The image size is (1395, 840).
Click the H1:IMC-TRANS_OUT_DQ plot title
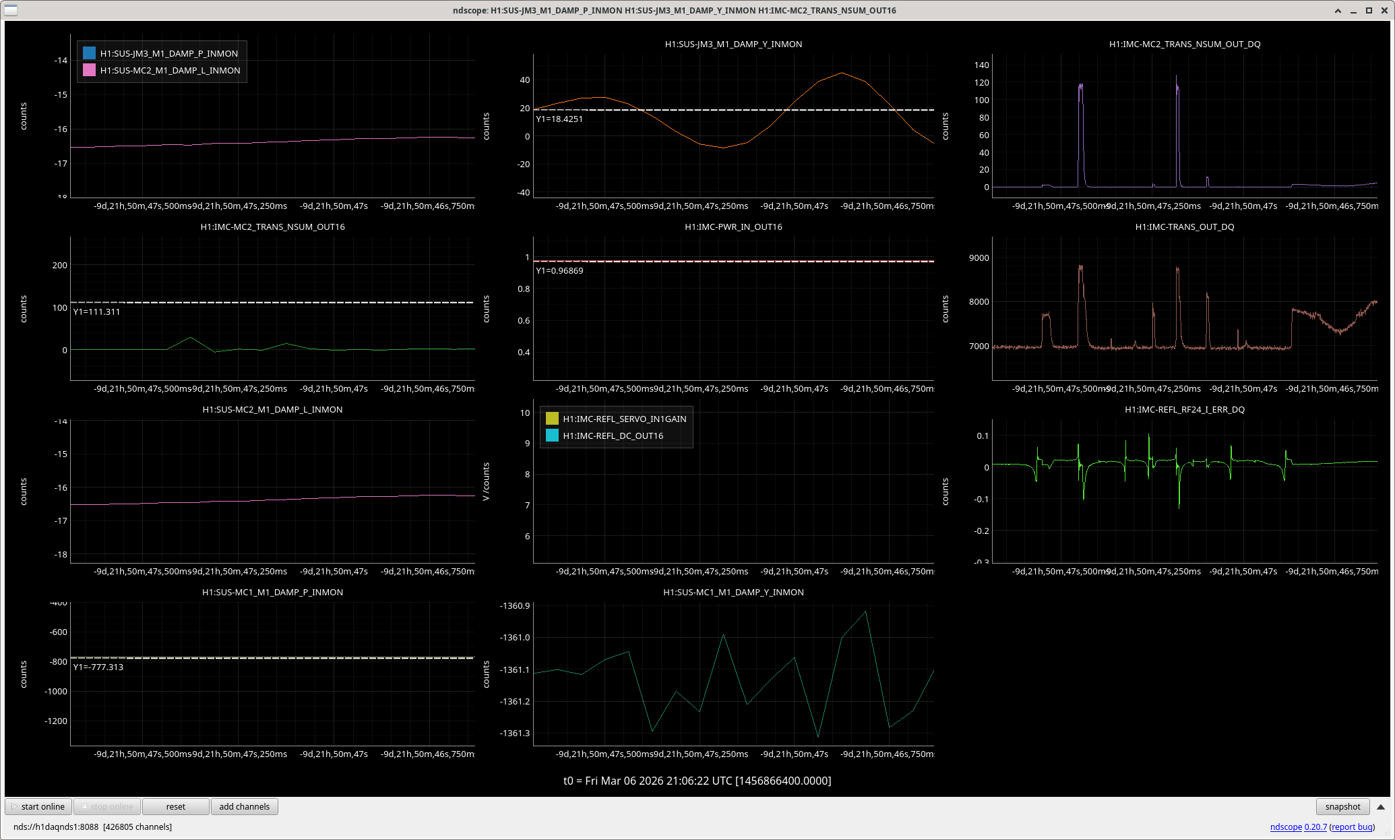pyautogui.click(x=1184, y=227)
